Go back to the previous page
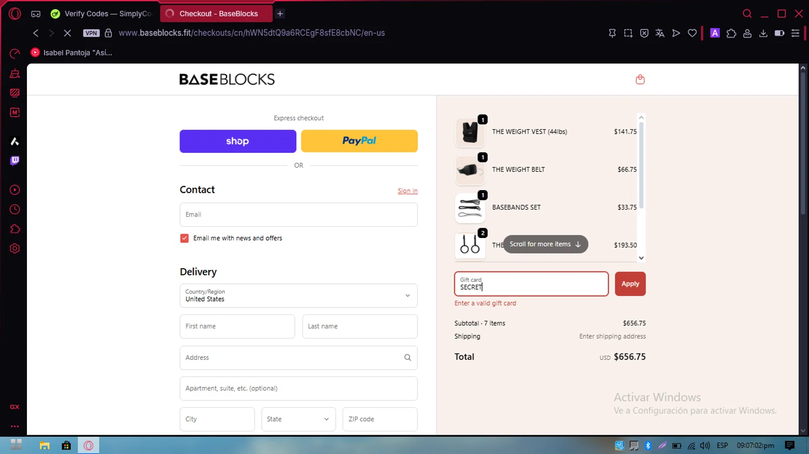809x454 pixels. [36, 33]
